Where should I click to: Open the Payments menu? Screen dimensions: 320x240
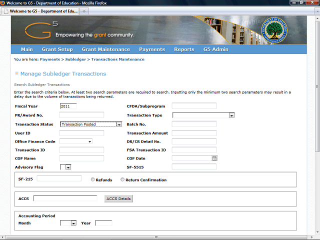[152, 49]
